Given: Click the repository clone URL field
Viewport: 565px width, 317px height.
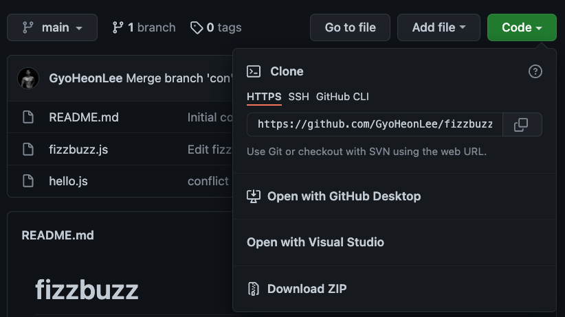Looking at the screenshot, I should [x=375, y=124].
